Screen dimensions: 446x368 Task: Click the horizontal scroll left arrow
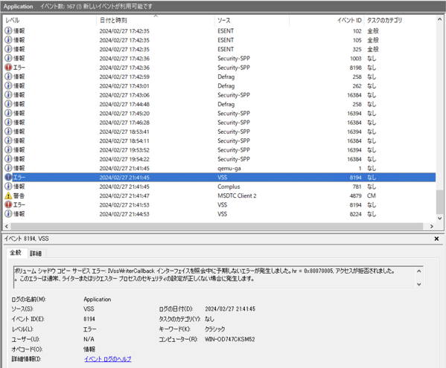point(7,226)
